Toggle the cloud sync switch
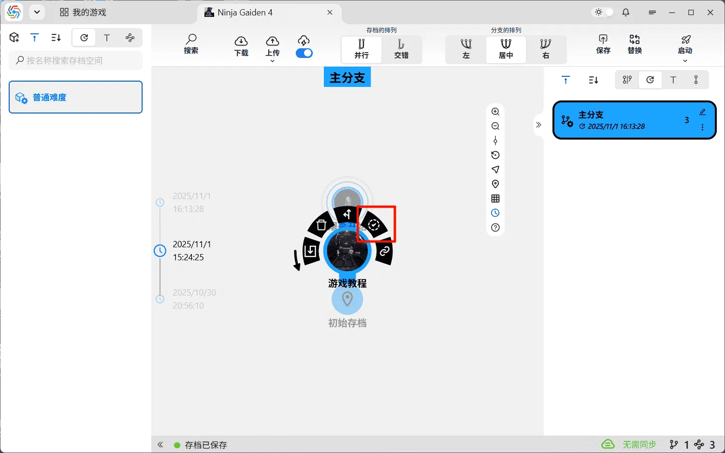This screenshot has height=453, width=725. click(304, 53)
